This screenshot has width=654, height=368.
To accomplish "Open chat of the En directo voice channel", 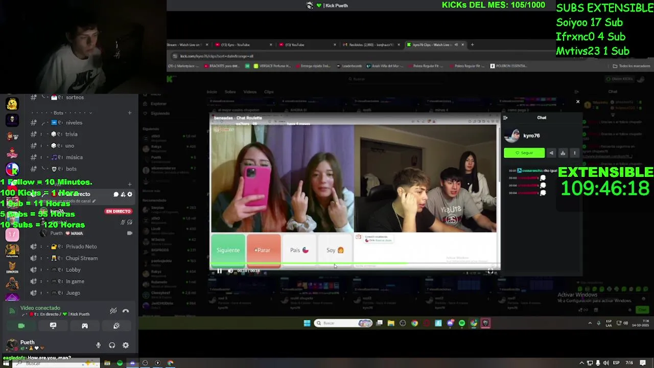I will (116, 194).
